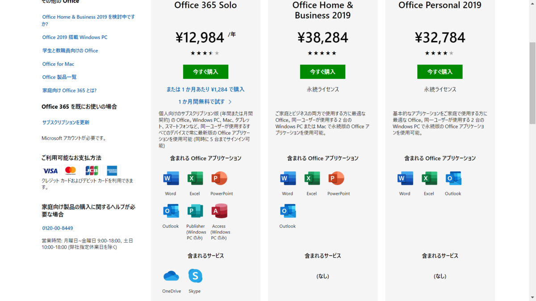Click star rating under Office Personal 2019
This screenshot has width=536, height=301.
pos(440,53)
